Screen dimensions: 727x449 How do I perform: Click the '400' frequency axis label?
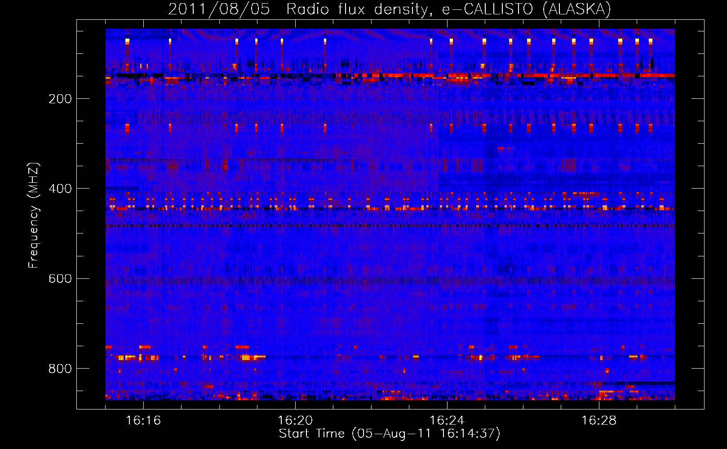(x=60, y=189)
